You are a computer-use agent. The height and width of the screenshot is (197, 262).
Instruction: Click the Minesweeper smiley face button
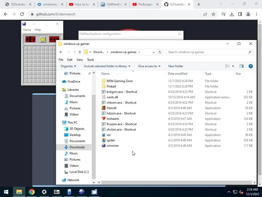click(43, 40)
